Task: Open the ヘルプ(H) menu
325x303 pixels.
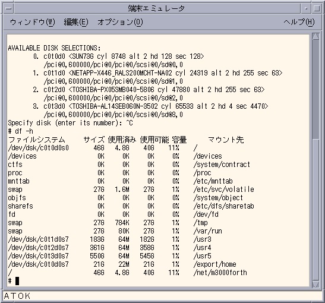Action: (299, 22)
